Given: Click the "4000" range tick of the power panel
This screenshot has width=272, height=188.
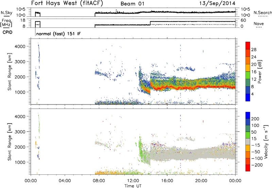Looking at the screenshot, I should click(x=20, y=46).
